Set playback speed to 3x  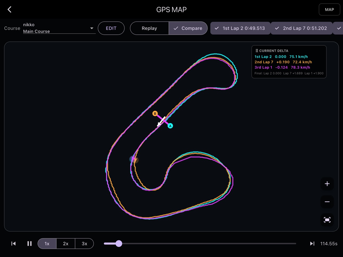click(x=85, y=243)
